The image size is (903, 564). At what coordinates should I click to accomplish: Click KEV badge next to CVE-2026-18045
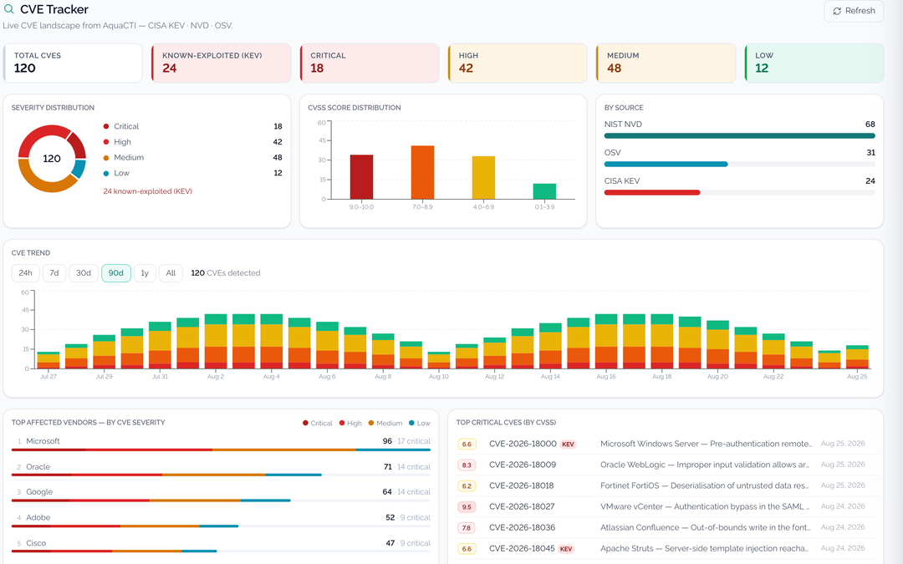pos(566,549)
